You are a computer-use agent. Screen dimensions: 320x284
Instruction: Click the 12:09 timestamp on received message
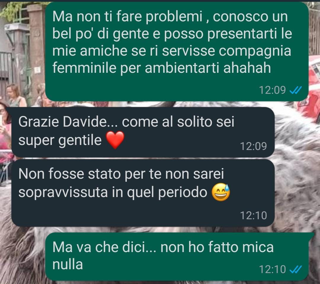coord(253,146)
